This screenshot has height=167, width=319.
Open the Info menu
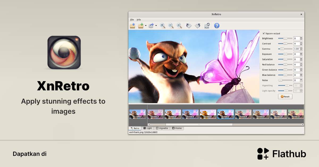tap(138, 20)
